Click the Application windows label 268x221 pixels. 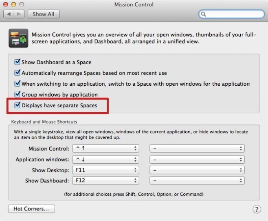tap(42, 159)
